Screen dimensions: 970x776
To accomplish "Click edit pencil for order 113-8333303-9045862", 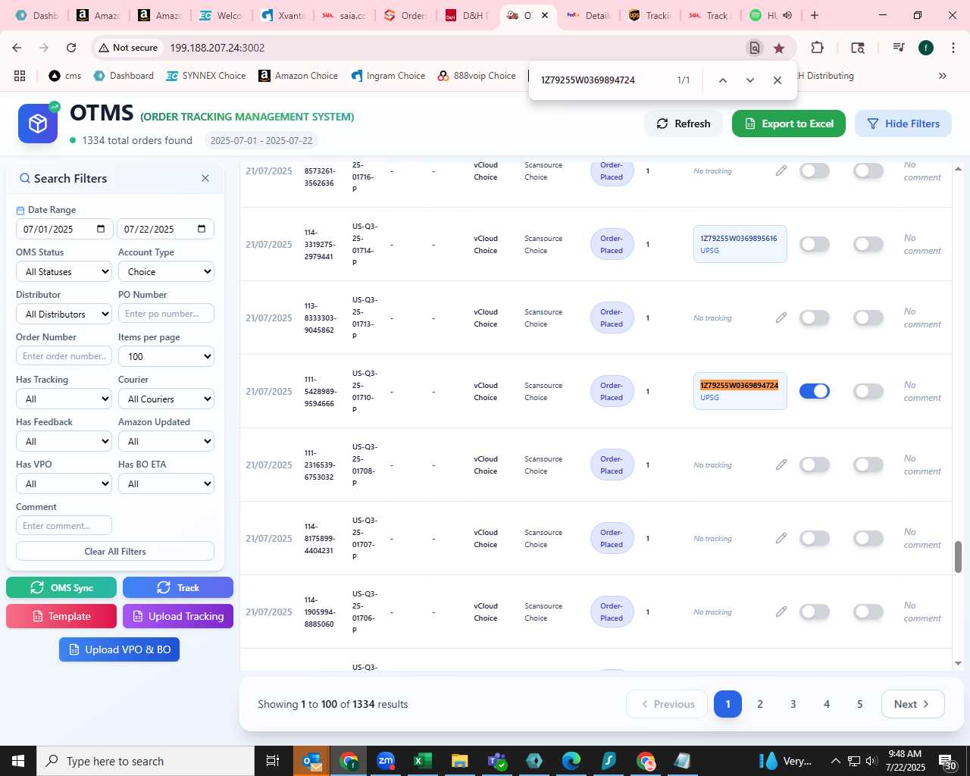I will click(x=781, y=318).
